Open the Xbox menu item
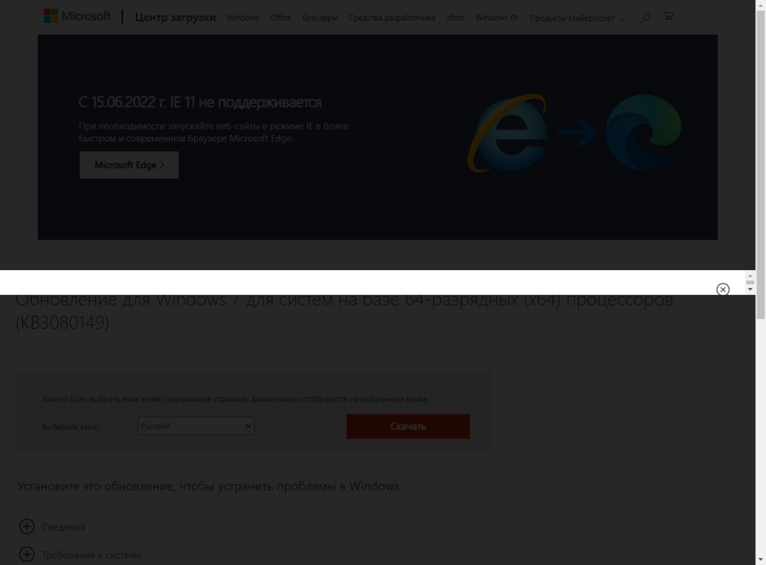The width and height of the screenshot is (766, 565). (x=455, y=18)
